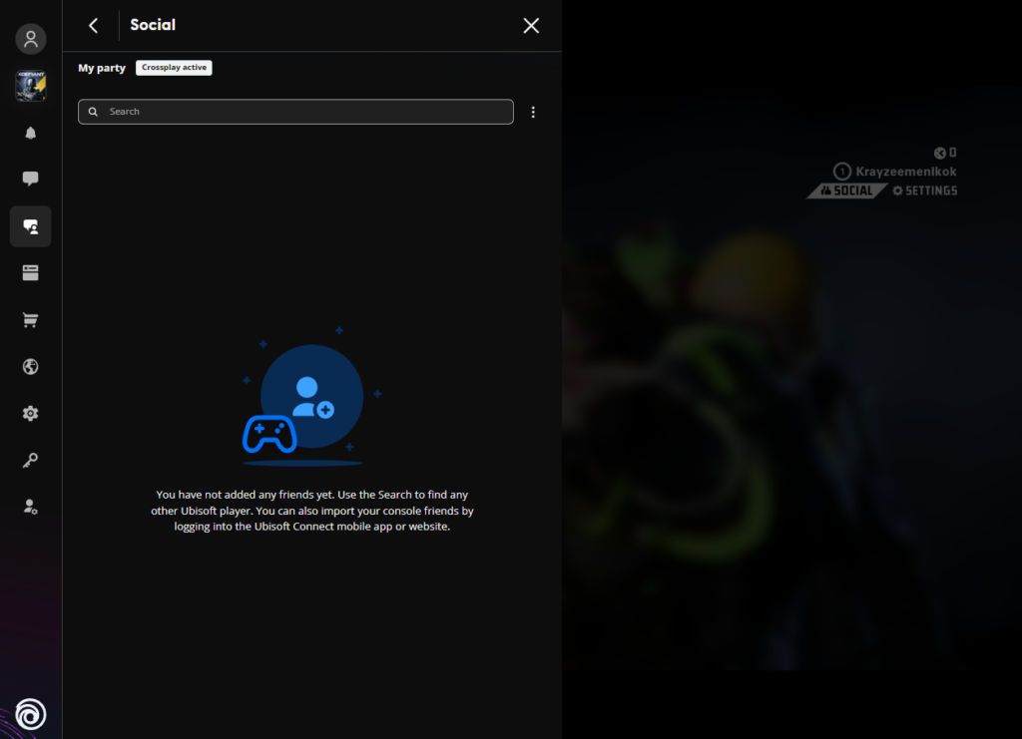Click the key activation icon
The height and width of the screenshot is (739, 1022).
coord(31,460)
